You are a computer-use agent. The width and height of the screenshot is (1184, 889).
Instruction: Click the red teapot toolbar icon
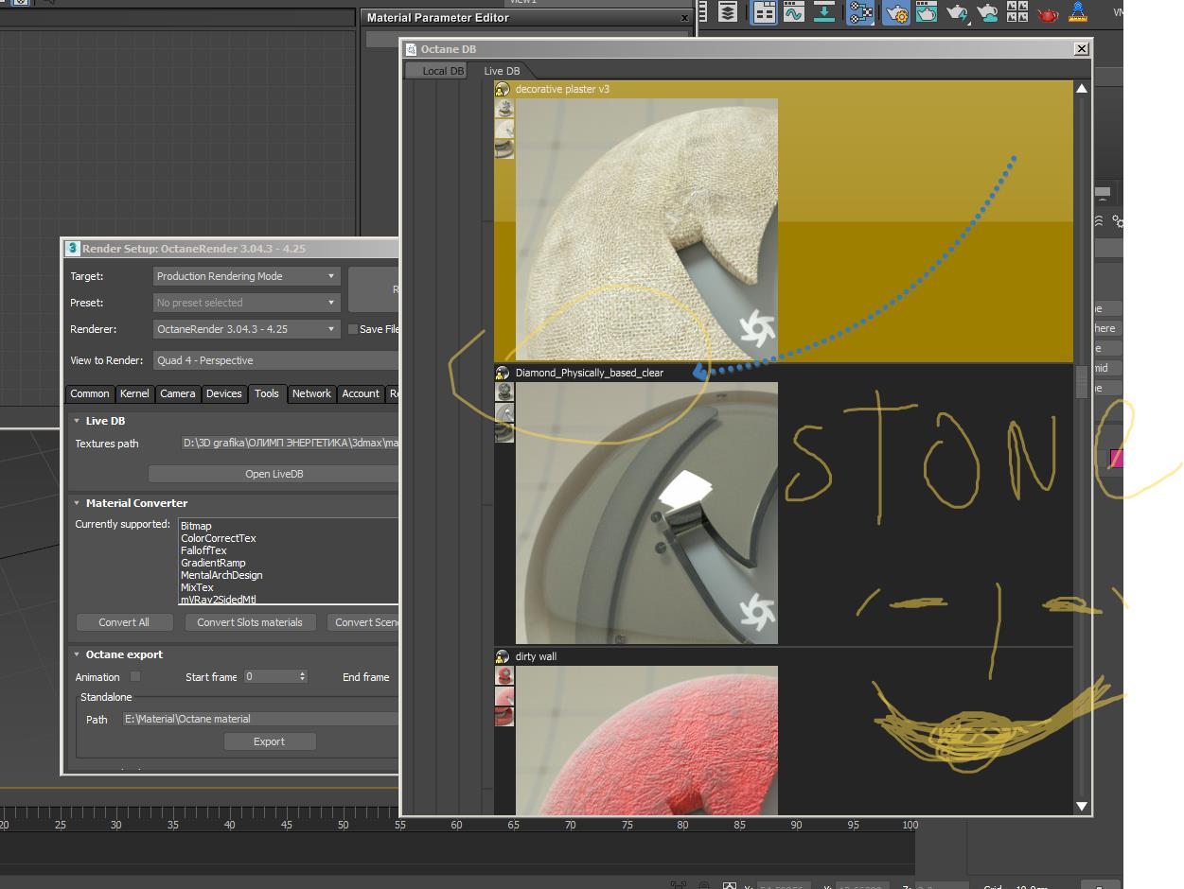pyautogui.click(x=1048, y=13)
